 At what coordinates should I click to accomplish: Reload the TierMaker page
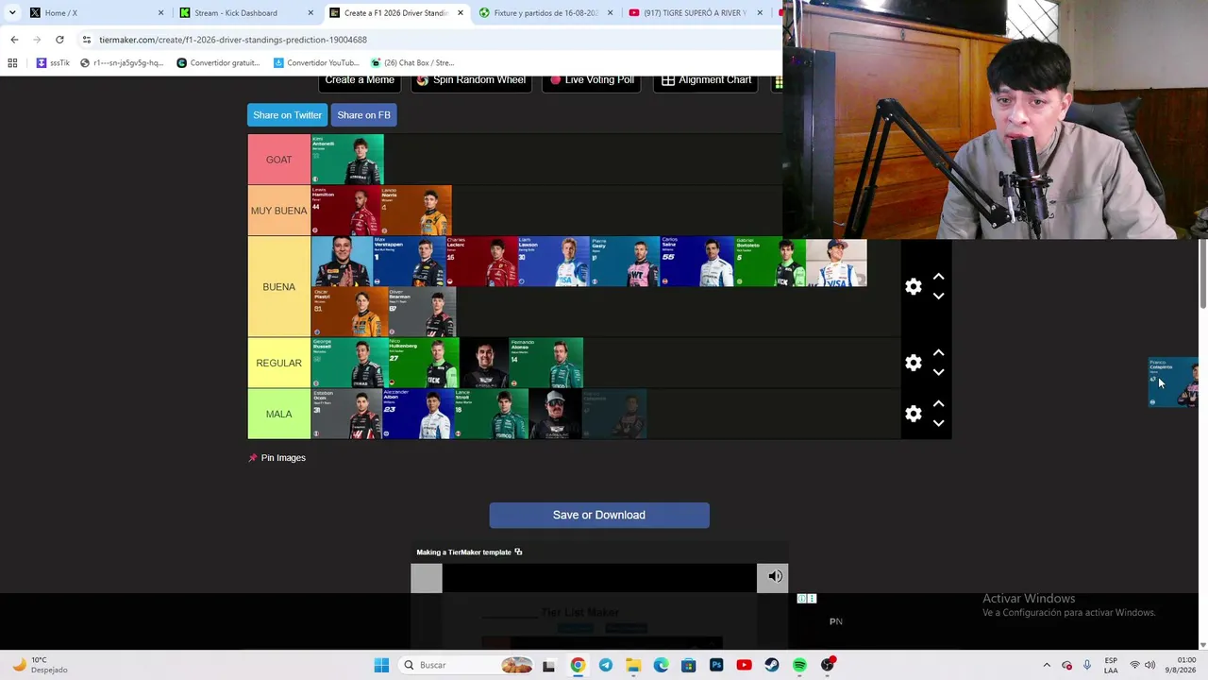click(x=59, y=40)
